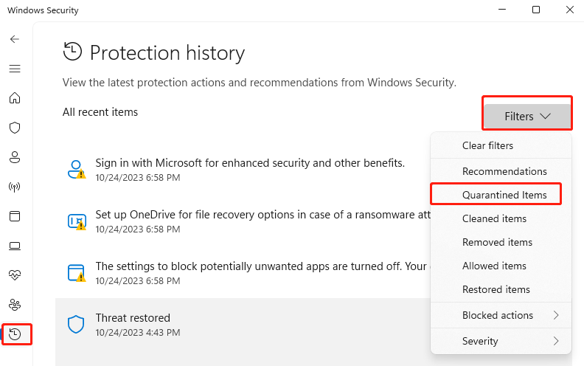Open Account protection person icon
The width and height of the screenshot is (584, 366).
click(15, 157)
